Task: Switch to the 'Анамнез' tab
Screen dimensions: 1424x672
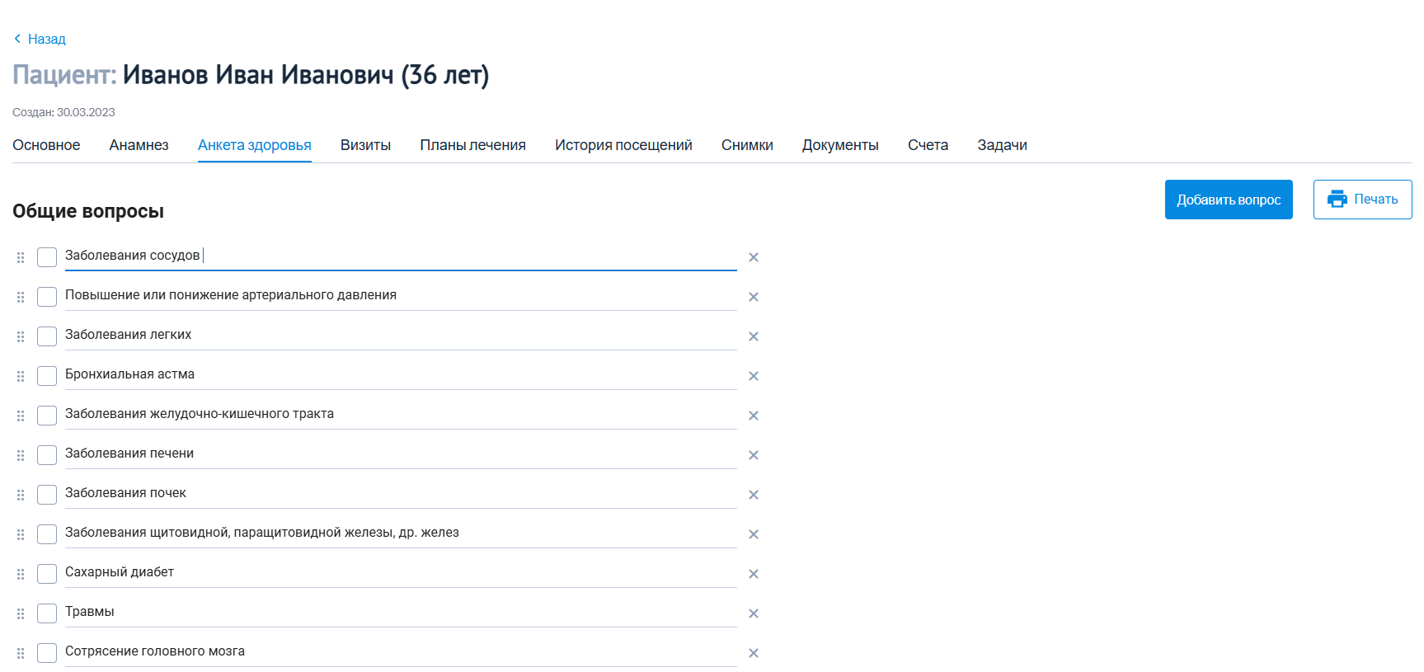Action: coord(139,145)
